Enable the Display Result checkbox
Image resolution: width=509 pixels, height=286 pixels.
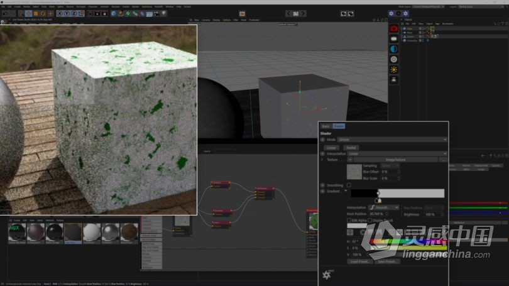tap(370, 220)
